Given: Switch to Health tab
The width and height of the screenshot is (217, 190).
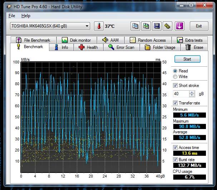Looking at the screenshot, I should pyautogui.click(x=88, y=47).
